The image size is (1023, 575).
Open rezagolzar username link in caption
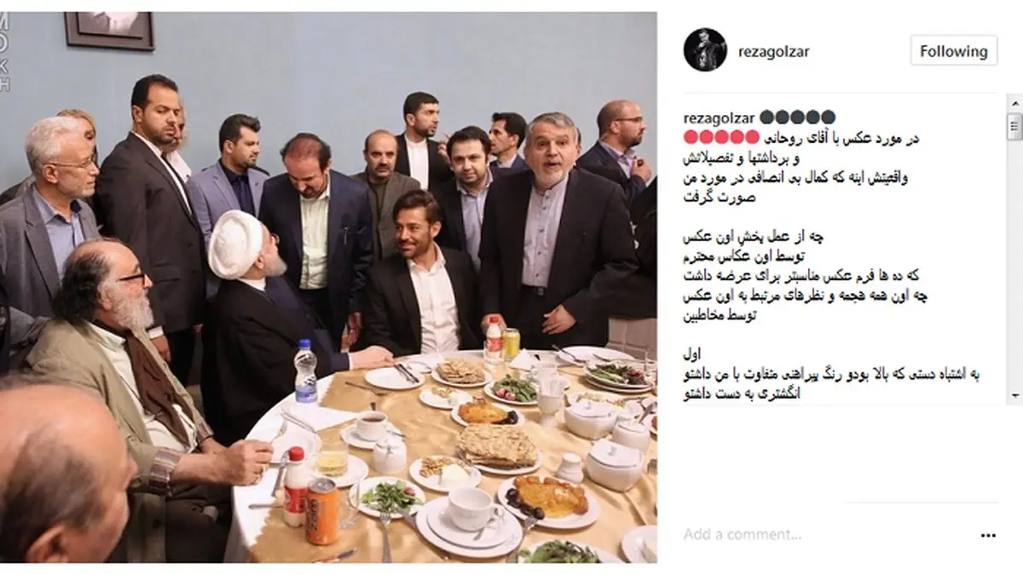[x=719, y=118]
